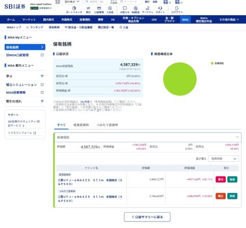Open iDeCo 確定拠出年金 in navigation
The width and height of the screenshot is (246, 228).
pos(204,20)
